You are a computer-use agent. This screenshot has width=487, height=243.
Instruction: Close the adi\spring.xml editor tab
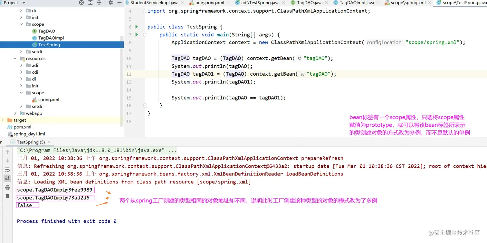pos(228,3)
